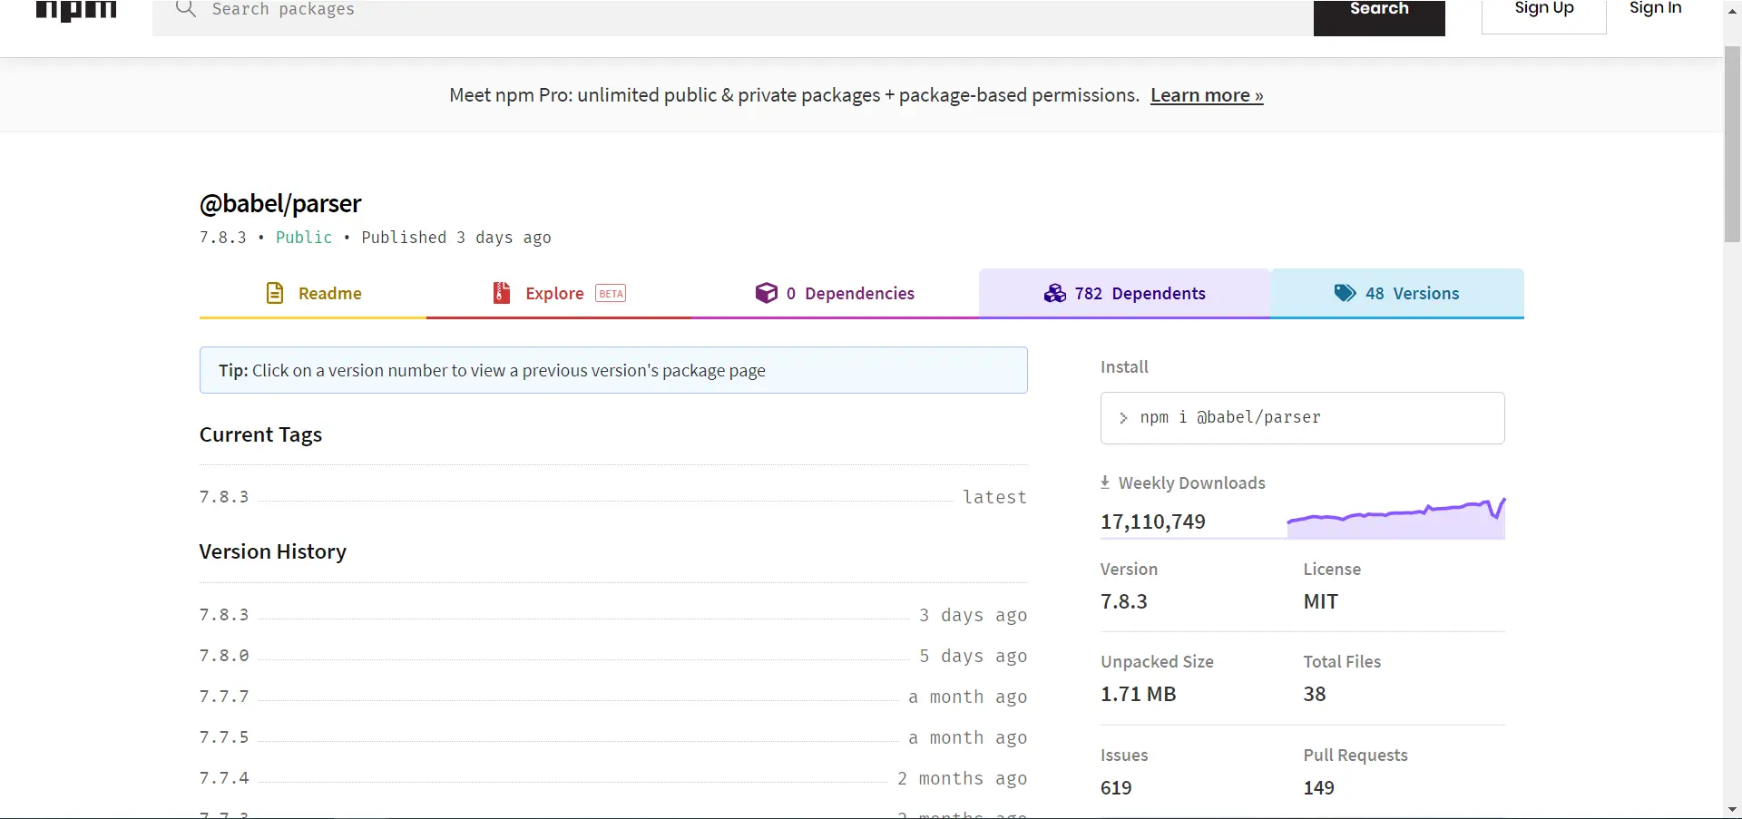The width and height of the screenshot is (1742, 819).
Task: Click the Explore file icon
Action: [502, 293]
